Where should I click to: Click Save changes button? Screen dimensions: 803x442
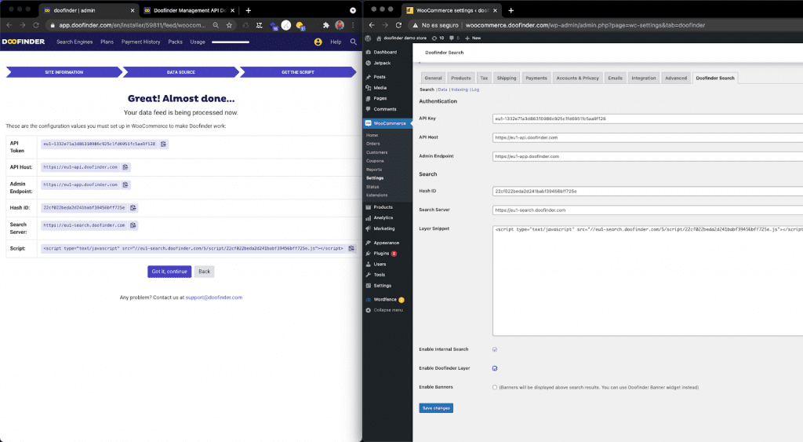click(436, 408)
